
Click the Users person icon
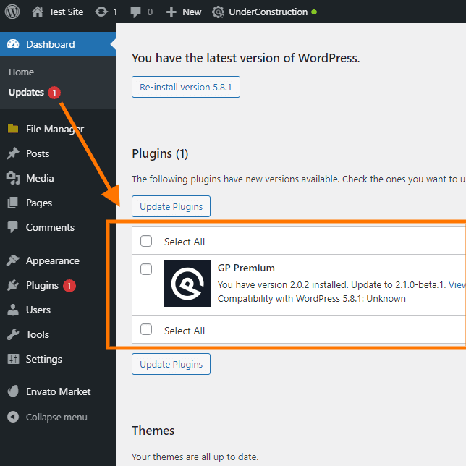pyautogui.click(x=13, y=310)
